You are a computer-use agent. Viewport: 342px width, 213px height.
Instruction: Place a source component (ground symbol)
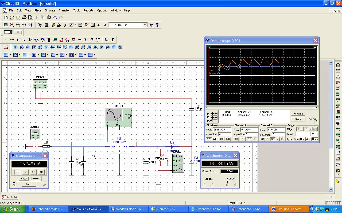6,40
